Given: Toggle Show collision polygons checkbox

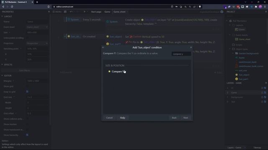Looking at the screenshot, I should point(27,119).
